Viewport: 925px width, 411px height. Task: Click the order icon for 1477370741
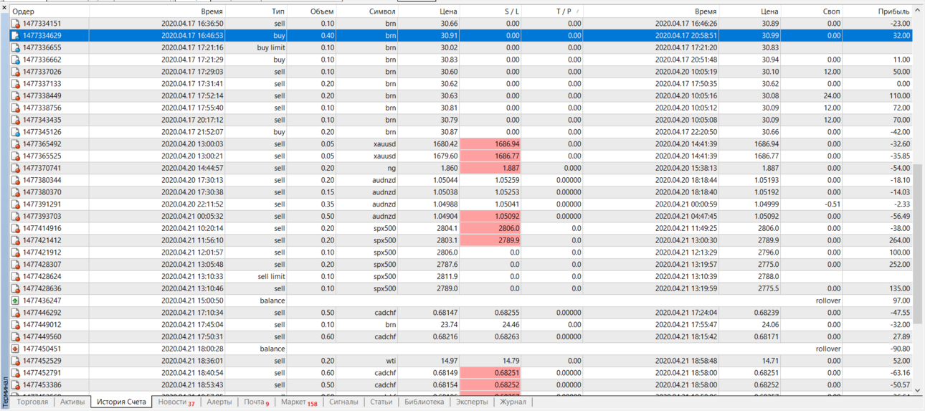tap(15, 168)
